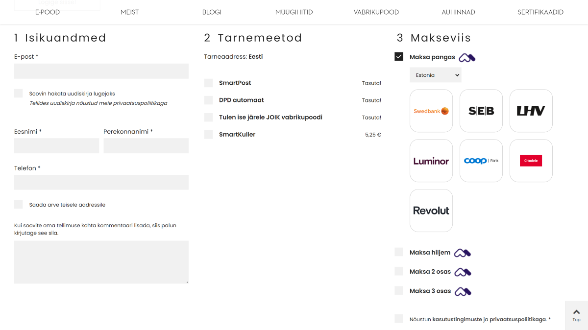Enable the Maksa hiljem option

click(399, 252)
